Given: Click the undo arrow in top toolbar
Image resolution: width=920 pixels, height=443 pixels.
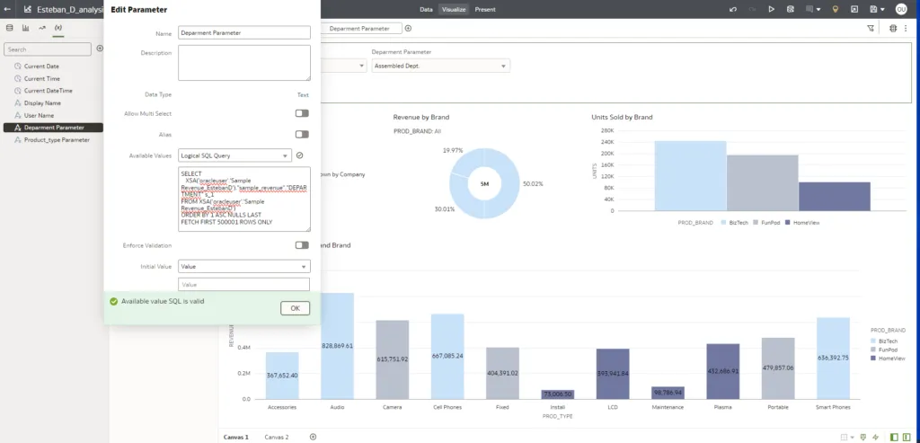Looking at the screenshot, I should [734, 9].
